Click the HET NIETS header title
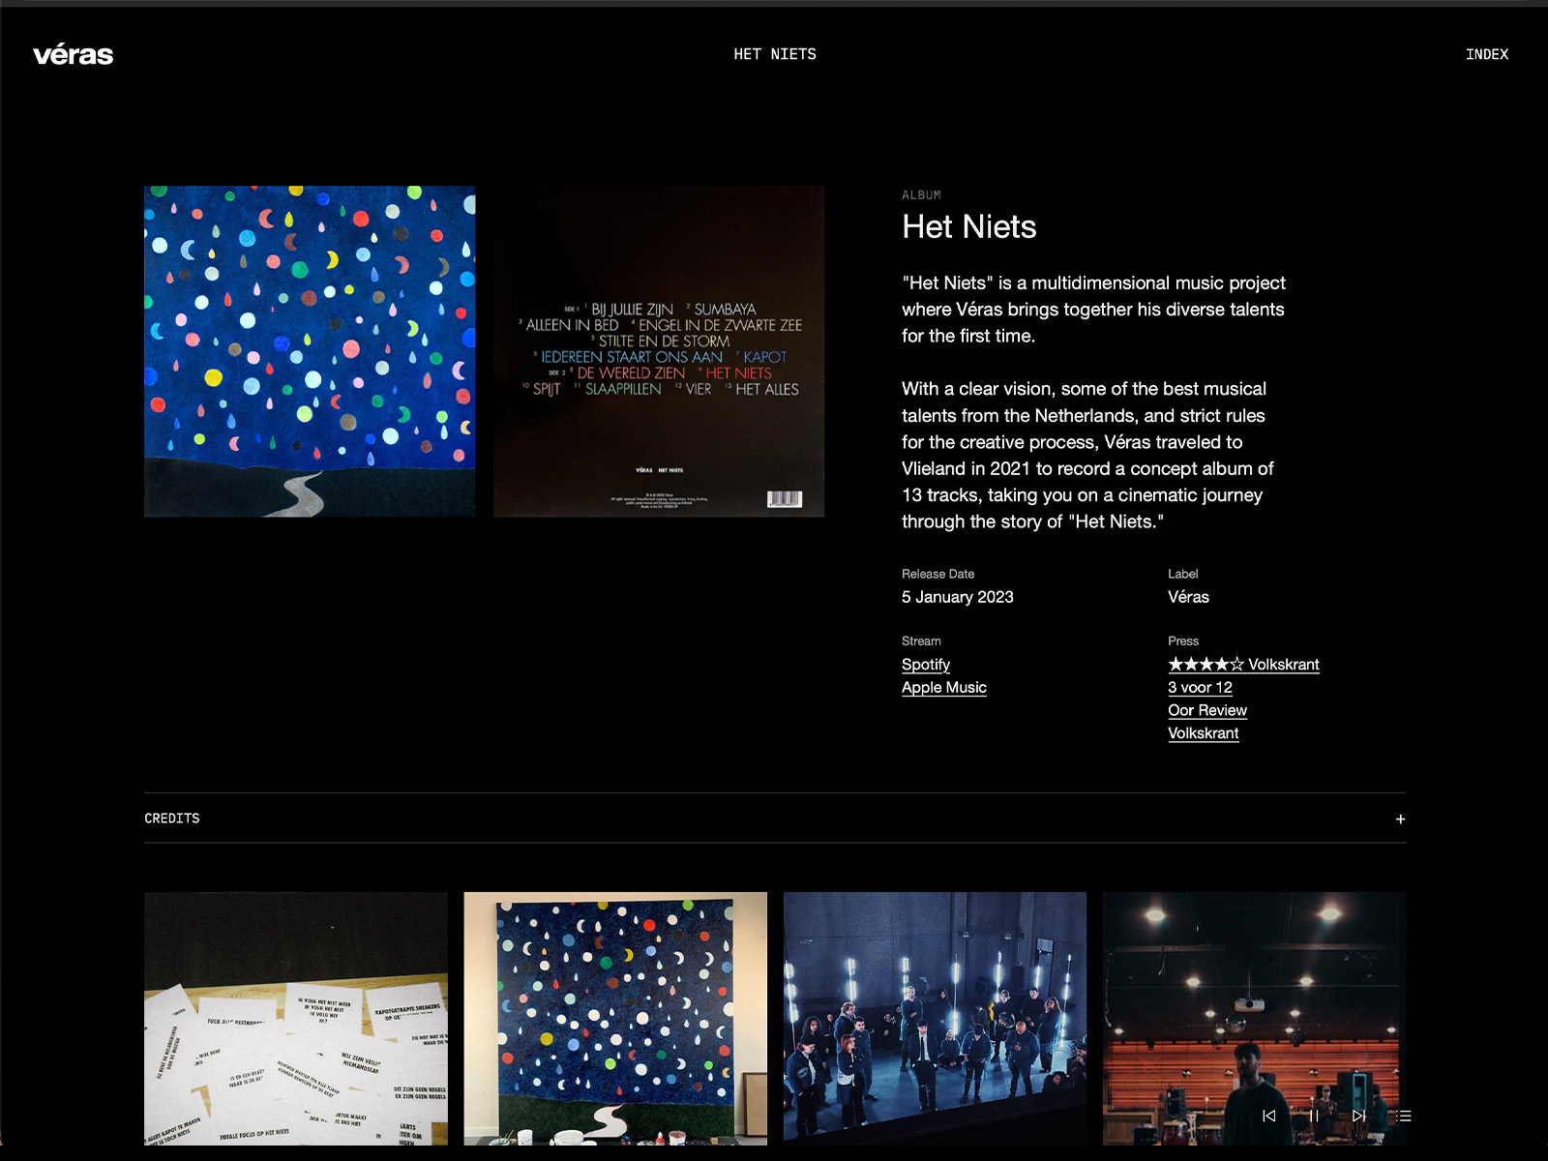This screenshot has height=1161, width=1548. click(x=775, y=55)
